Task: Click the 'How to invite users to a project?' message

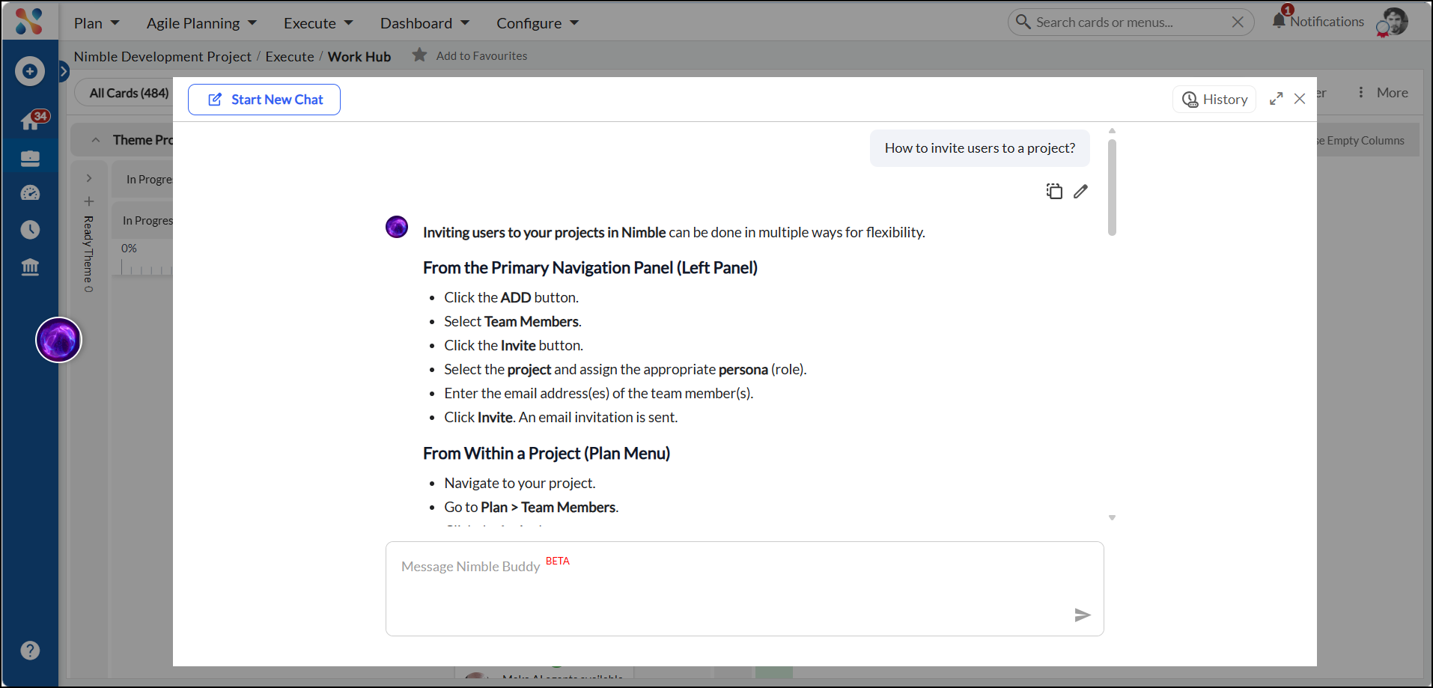Action: click(x=980, y=147)
